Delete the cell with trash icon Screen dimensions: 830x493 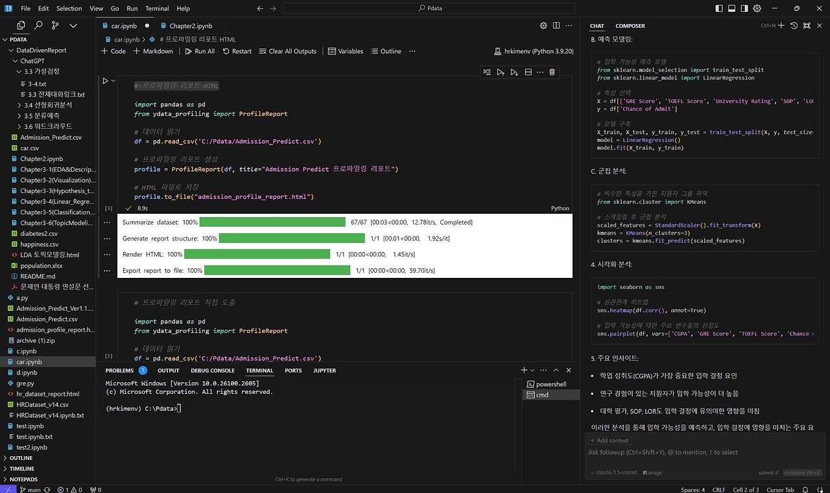click(552, 72)
